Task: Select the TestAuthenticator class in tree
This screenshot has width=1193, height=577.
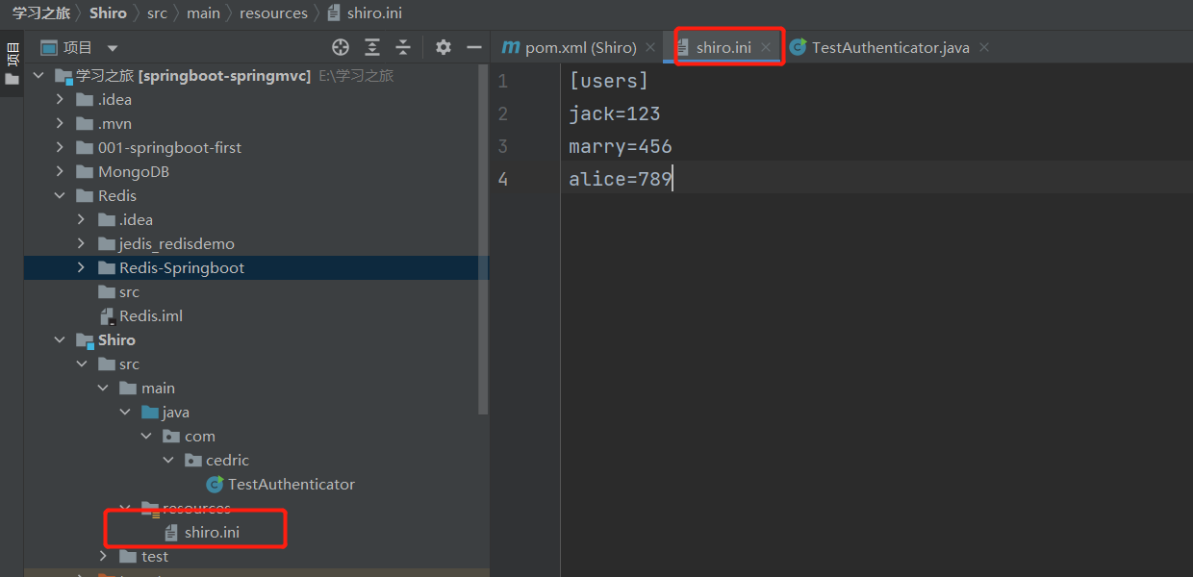Action: click(292, 485)
